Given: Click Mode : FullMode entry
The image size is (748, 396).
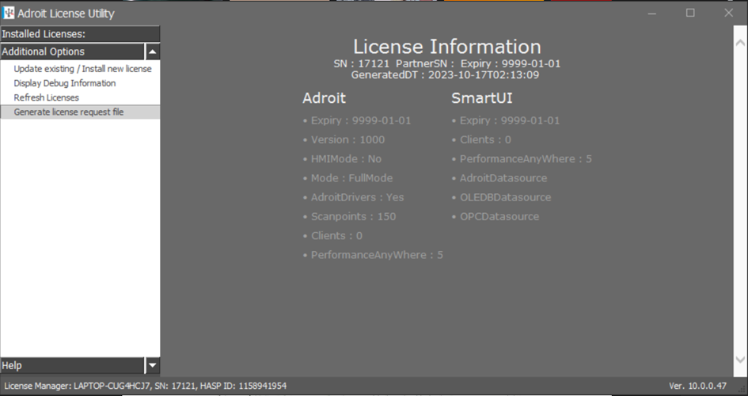Looking at the screenshot, I should pyautogui.click(x=352, y=178).
